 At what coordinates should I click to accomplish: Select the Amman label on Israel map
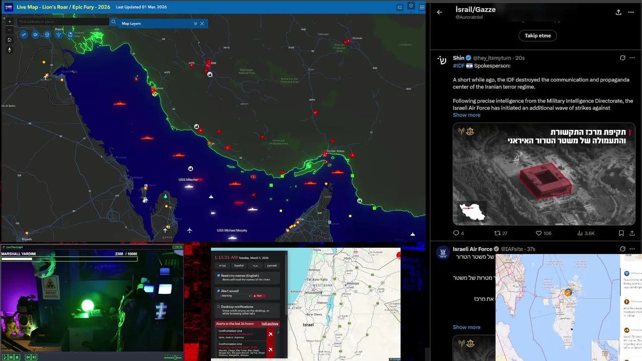coord(352,283)
